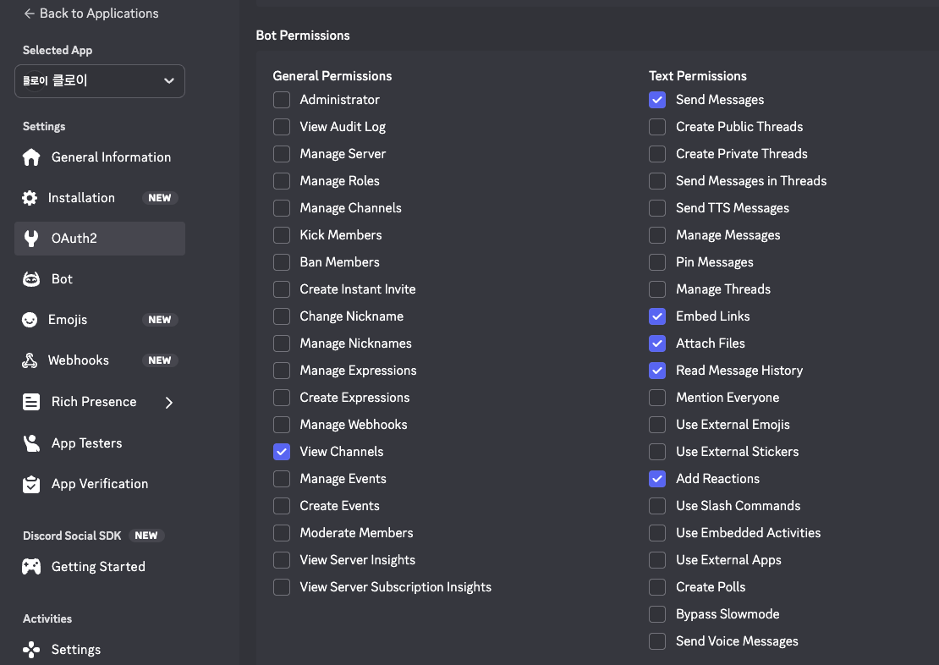This screenshot has width=939, height=665.
Task: Click the 'General Permissions' column heading
Action: coord(332,76)
